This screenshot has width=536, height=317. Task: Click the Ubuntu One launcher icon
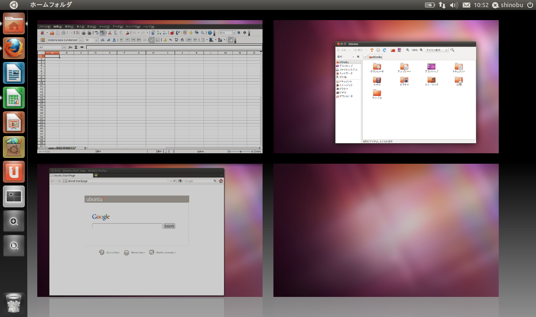(14, 172)
